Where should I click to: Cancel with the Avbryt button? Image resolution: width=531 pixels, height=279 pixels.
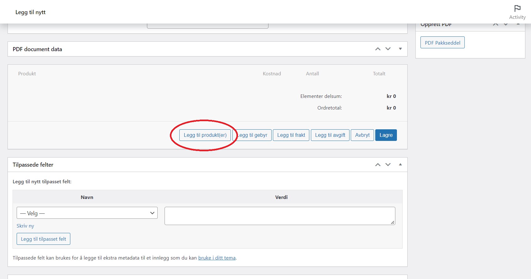point(362,135)
